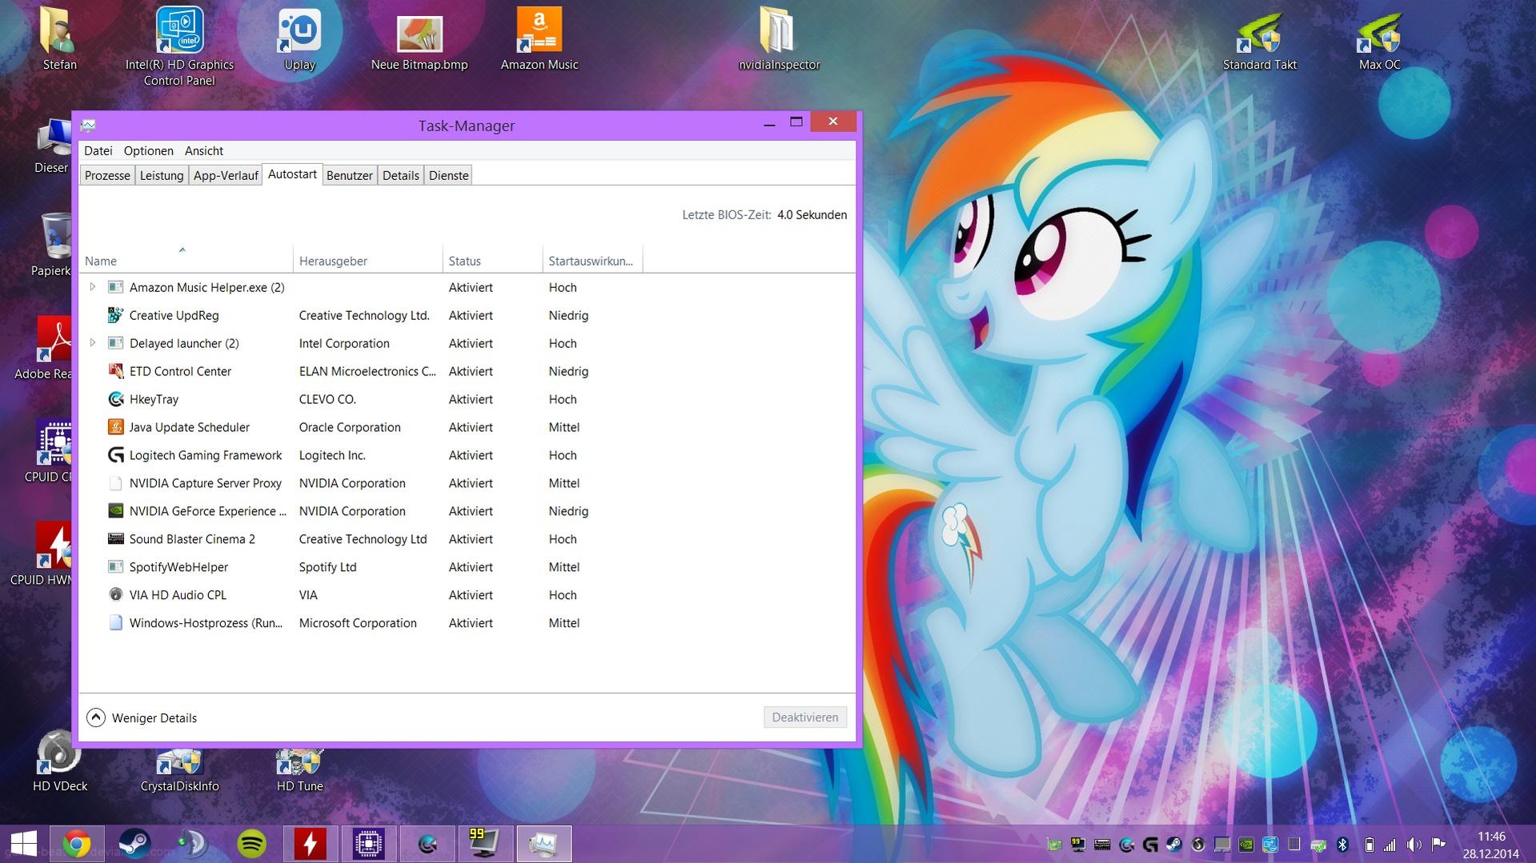Open Google Chrome from the taskbar
The height and width of the screenshot is (863, 1536).
[77, 844]
